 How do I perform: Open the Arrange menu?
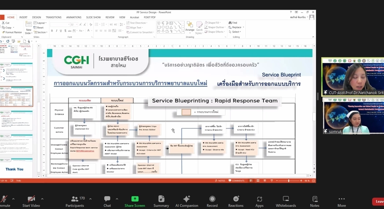(x=190, y=27)
